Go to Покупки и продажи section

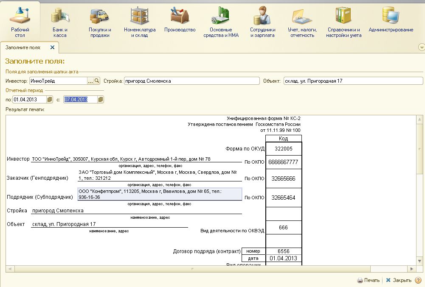click(100, 22)
